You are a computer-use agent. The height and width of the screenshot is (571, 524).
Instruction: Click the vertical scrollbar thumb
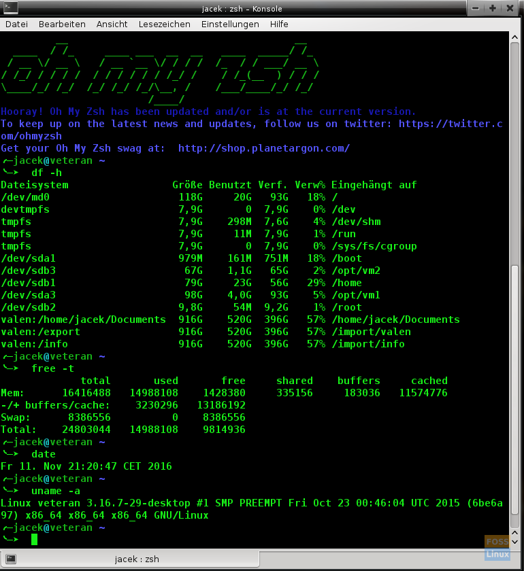(x=514, y=390)
